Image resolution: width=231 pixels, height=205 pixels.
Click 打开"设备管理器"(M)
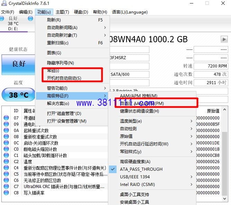(x=73, y=121)
